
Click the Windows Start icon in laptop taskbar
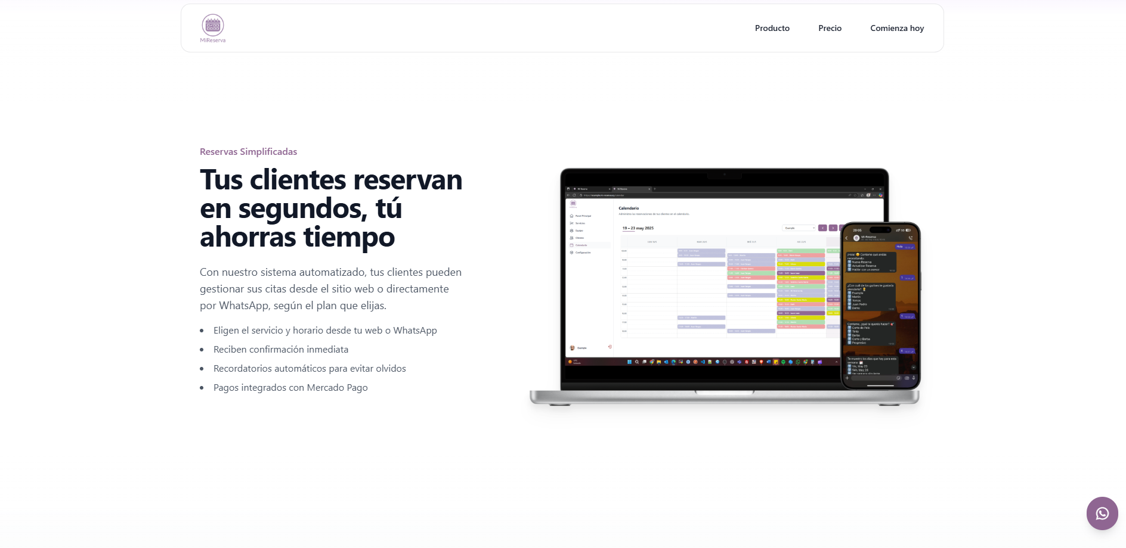(x=629, y=362)
